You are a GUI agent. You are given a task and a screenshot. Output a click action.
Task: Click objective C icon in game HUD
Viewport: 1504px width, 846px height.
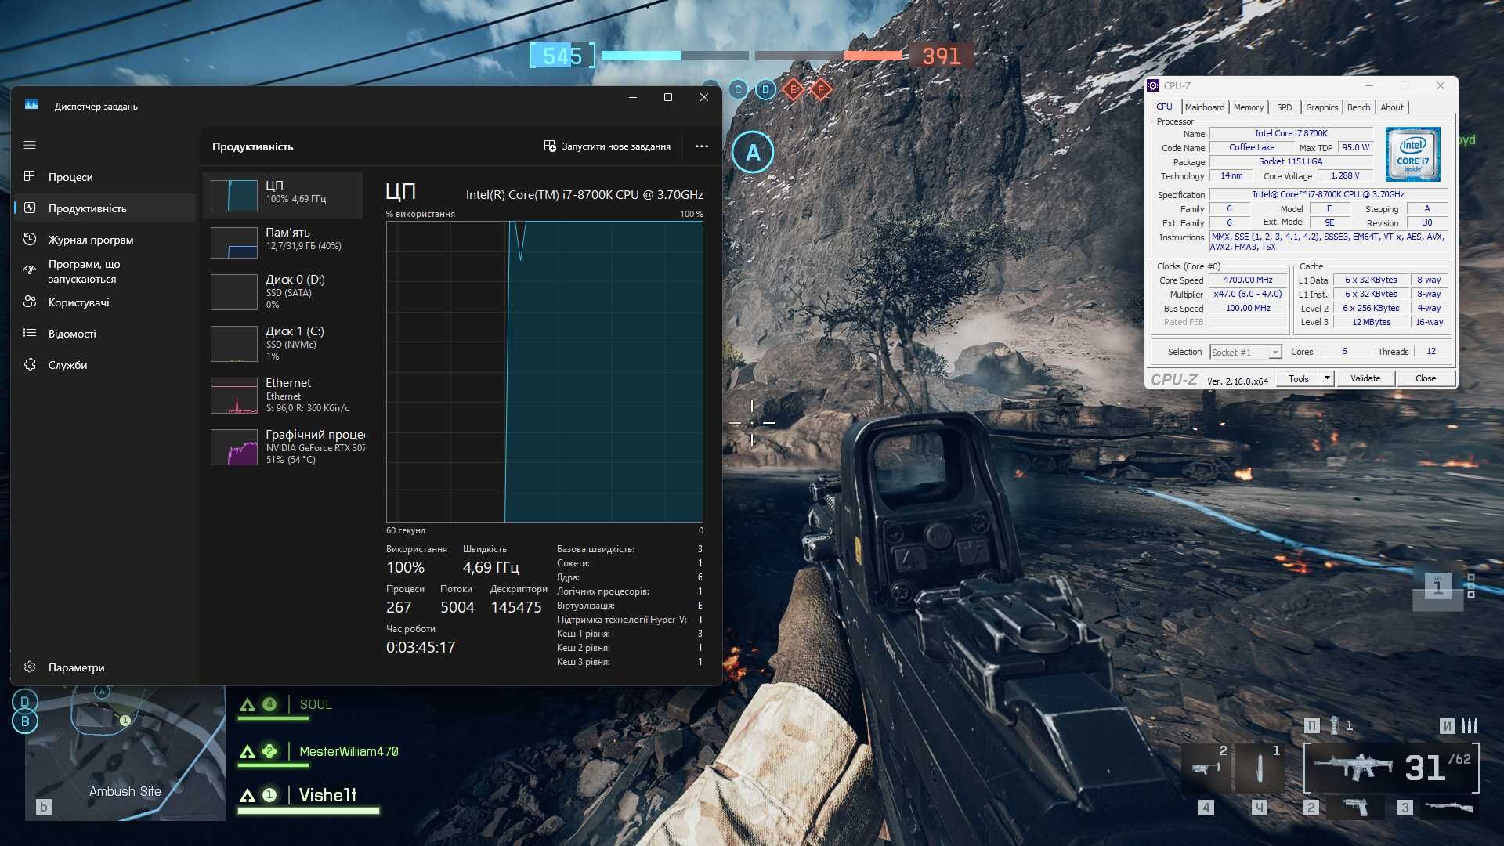tap(738, 89)
